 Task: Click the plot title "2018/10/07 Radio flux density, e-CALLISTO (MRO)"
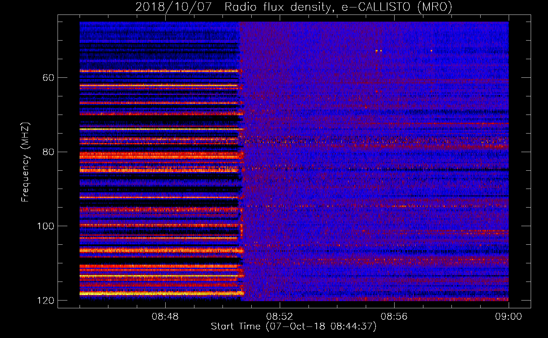click(294, 7)
